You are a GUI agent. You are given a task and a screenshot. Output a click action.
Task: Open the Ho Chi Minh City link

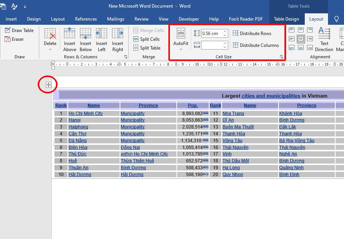[x=86, y=114]
